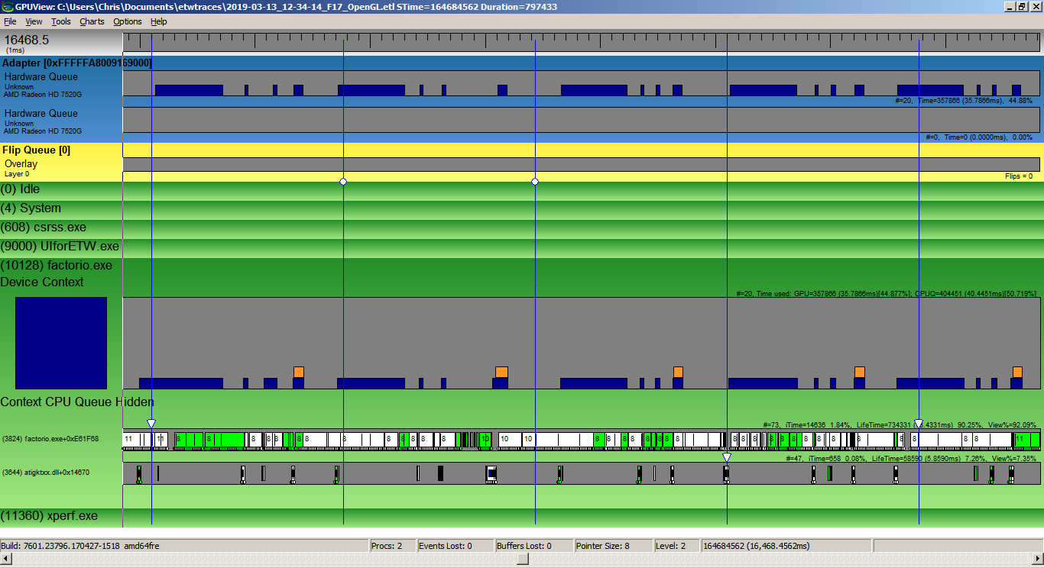Select the Flip Queue [0] header
This screenshot has width=1044, height=568.
[36, 150]
